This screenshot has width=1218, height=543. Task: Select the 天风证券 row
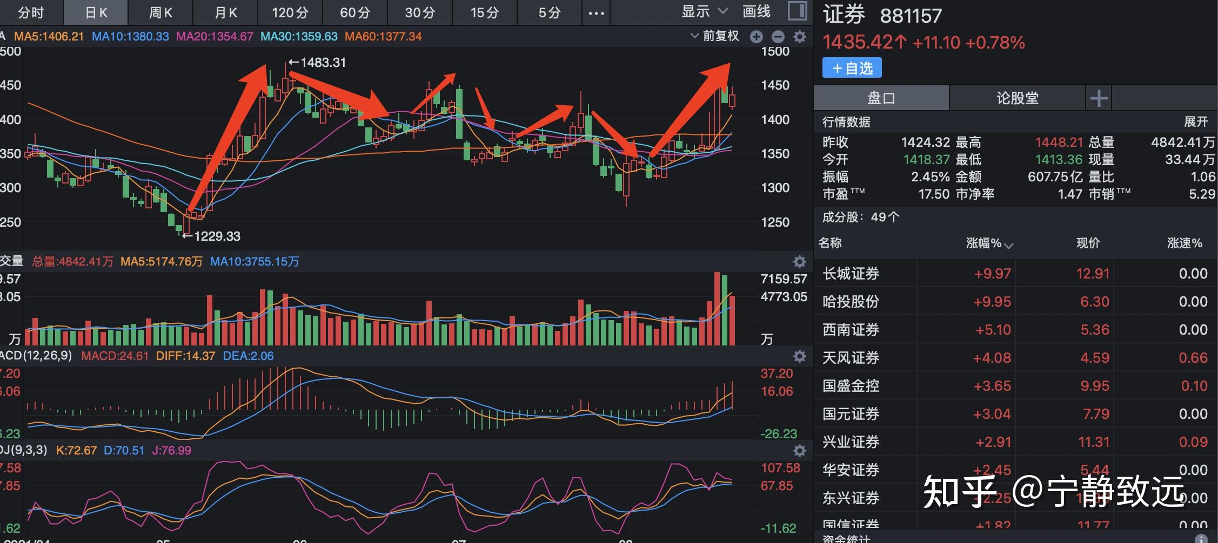tap(1015, 358)
